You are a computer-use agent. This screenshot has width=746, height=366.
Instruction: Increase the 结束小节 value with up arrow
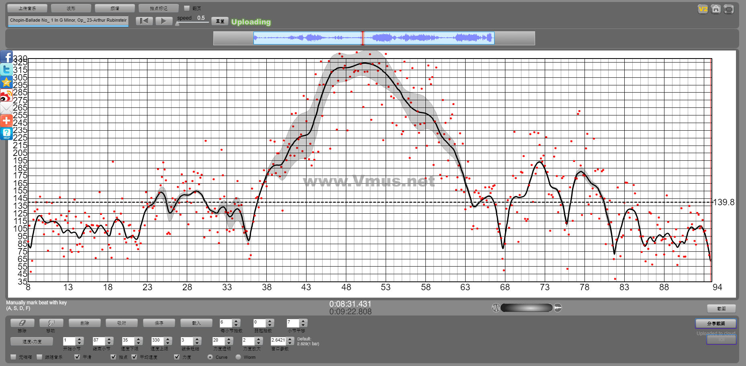[109, 339]
